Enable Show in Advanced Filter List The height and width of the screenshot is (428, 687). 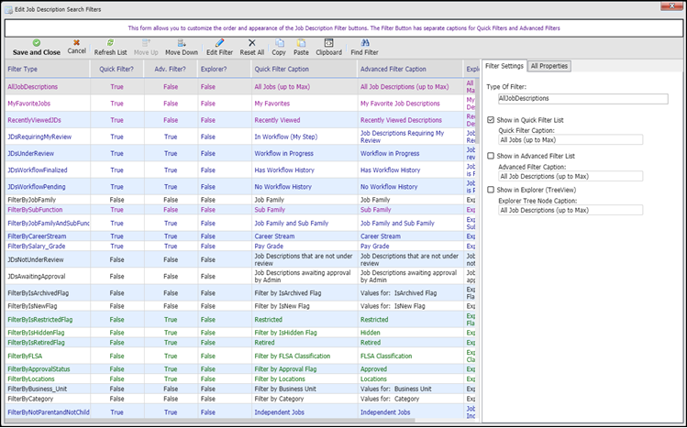pos(491,156)
